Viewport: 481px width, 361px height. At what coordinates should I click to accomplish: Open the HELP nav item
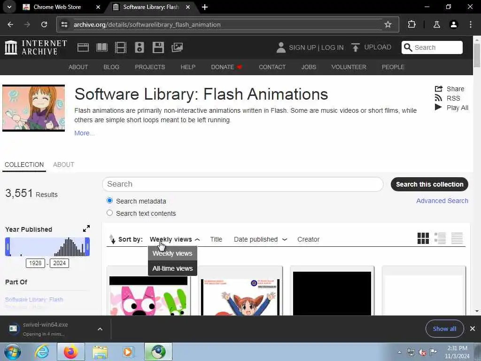pyautogui.click(x=188, y=67)
